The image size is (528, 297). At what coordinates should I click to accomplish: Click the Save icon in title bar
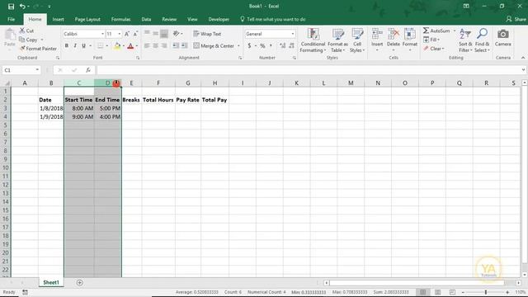(11, 6)
